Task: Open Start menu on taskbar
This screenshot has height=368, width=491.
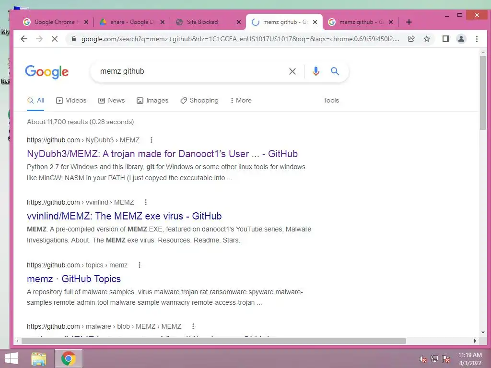Action: tap(12, 358)
